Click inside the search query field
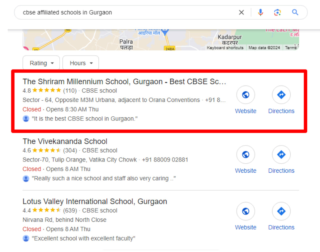Image resolution: width=320 pixels, height=252 pixels. click(124, 12)
